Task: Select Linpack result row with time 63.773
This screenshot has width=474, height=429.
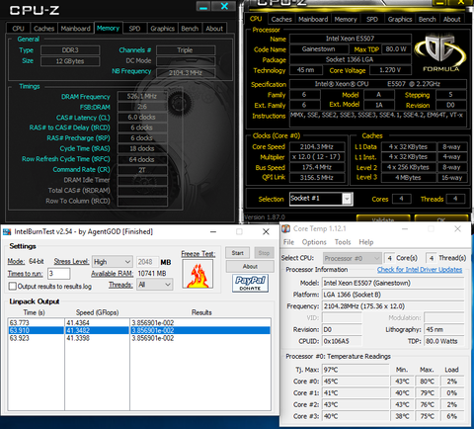Action: [139, 322]
